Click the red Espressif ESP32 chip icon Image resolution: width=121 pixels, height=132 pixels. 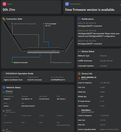(x=79, y=78)
